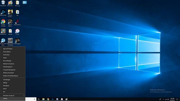Open Google Chrome from the taskbar
Viewport: 180px width, 101px height.
point(48,99)
